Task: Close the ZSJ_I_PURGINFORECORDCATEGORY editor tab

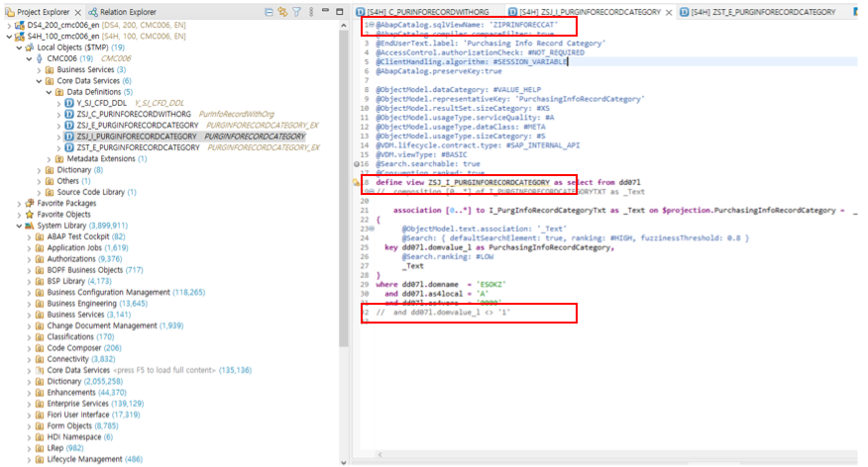Action: pyautogui.click(x=669, y=12)
